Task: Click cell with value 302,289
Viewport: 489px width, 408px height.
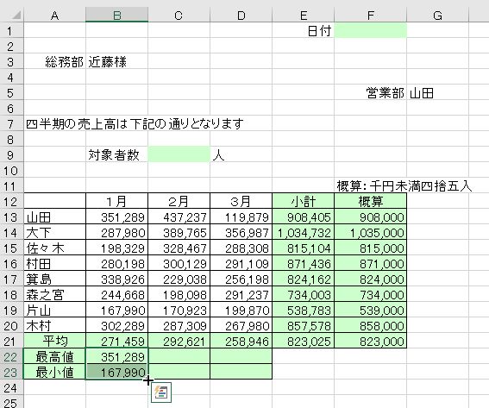Action: [117, 326]
